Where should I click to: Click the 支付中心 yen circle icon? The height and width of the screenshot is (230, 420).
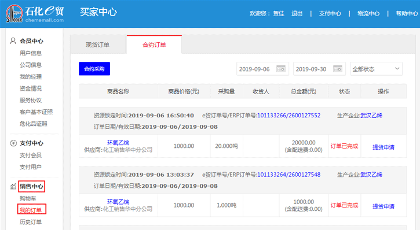(13, 143)
